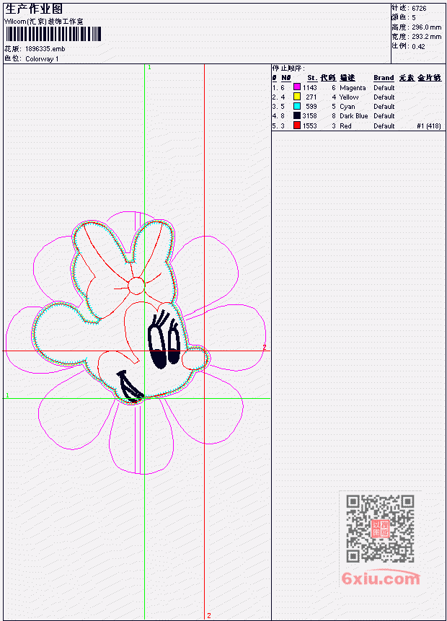Click the red nose outline
Viewport: 447px width, 621px height.
(x=194, y=358)
